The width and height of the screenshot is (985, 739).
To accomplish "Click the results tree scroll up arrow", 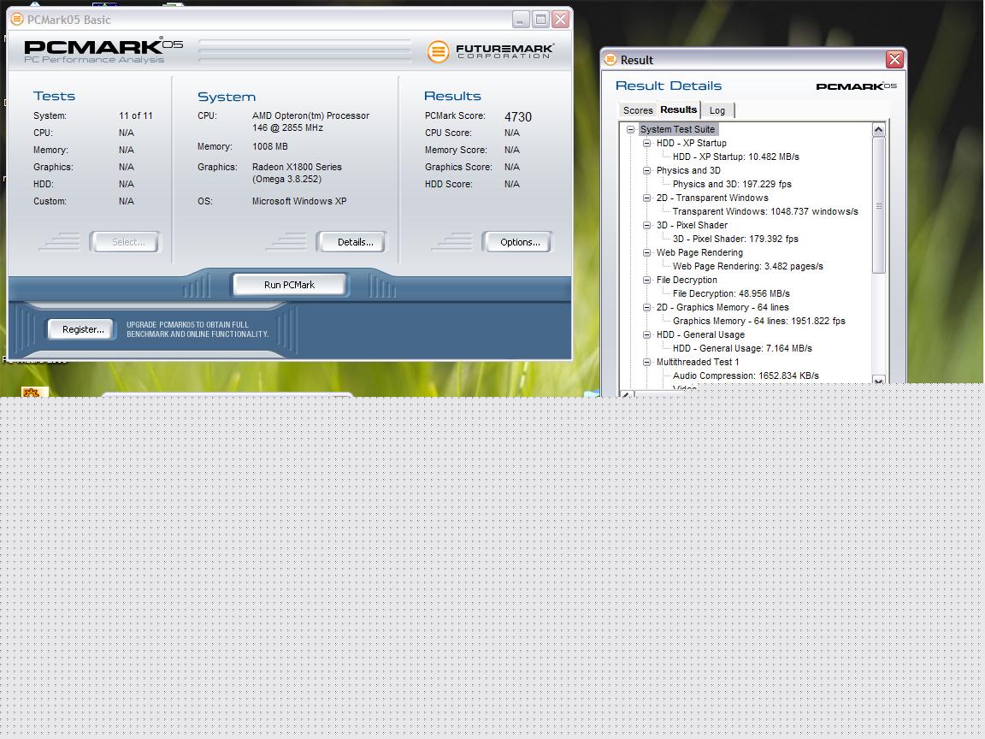I will [x=879, y=129].
